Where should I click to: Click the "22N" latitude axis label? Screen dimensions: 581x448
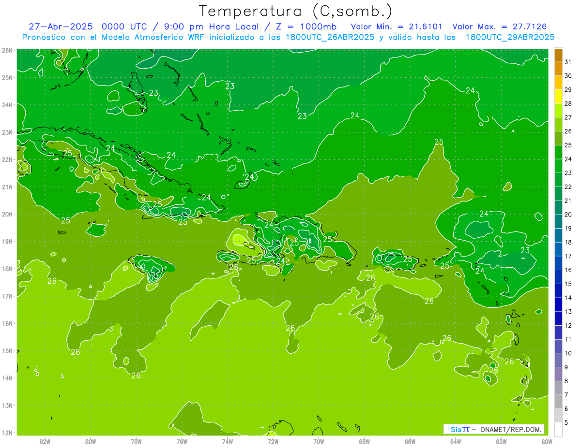coord(7,159)
